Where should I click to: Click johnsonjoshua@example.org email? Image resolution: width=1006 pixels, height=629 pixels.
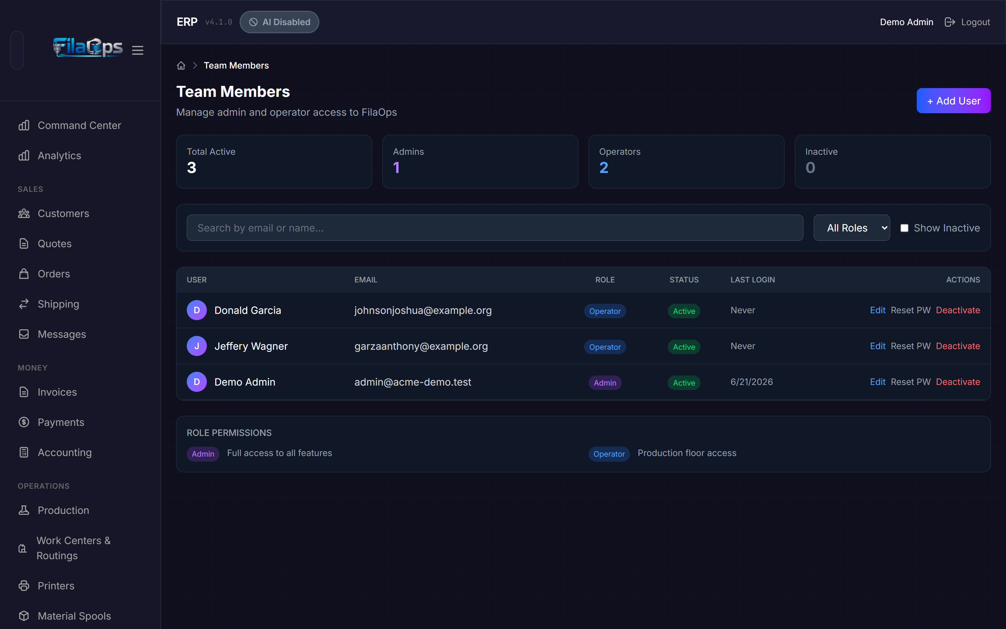click(x=423, y=310)
